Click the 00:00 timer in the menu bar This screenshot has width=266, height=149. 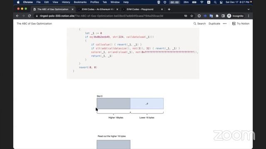[175, 2]
